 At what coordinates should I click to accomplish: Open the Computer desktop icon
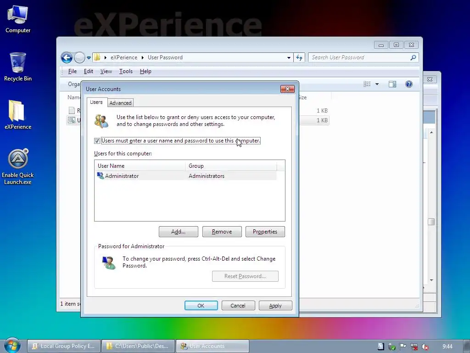[x=18, y=19]
